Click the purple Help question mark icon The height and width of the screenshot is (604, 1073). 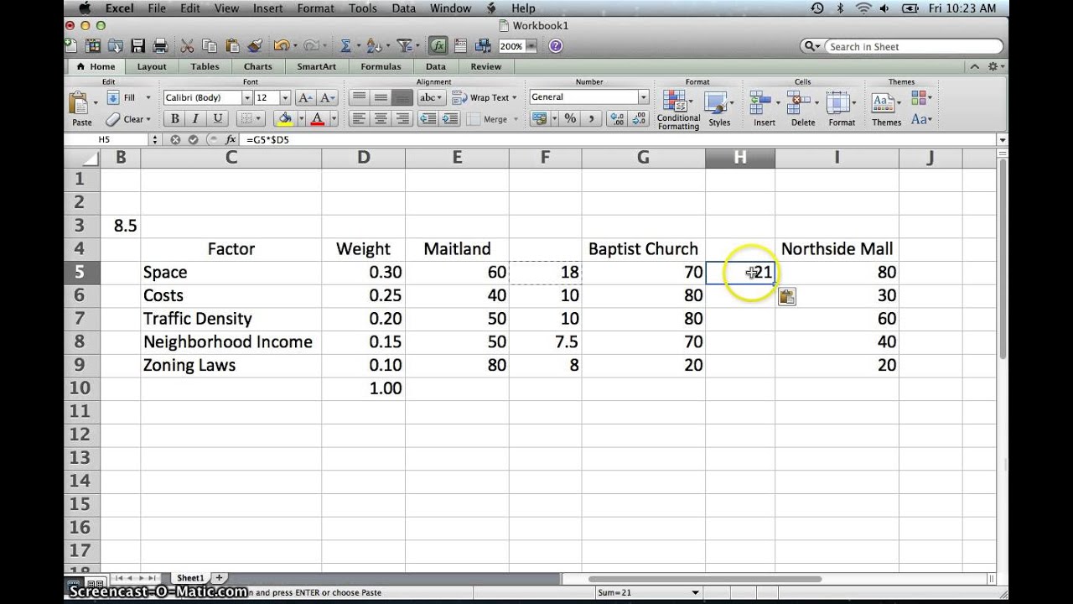click(557, 46)
